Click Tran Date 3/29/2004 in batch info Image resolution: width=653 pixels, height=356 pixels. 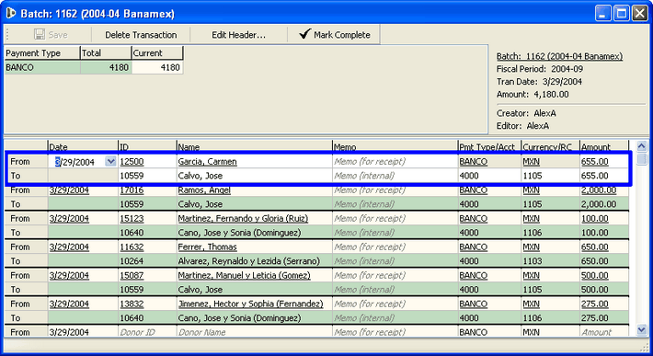(x=539, y=82)
